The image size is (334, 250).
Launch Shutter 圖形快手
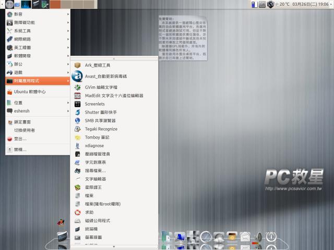(101, 112)
